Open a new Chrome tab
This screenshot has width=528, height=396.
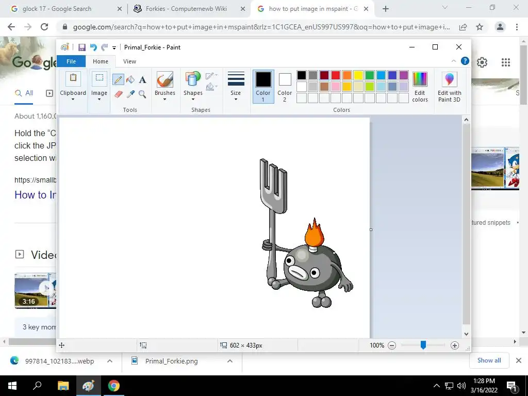(386, 9)
